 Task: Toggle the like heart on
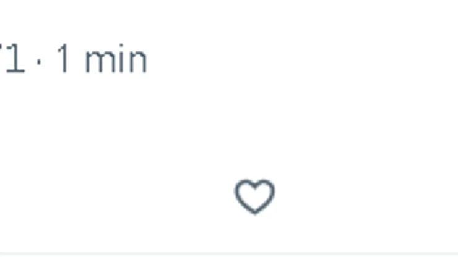click(x=254, y=197)
